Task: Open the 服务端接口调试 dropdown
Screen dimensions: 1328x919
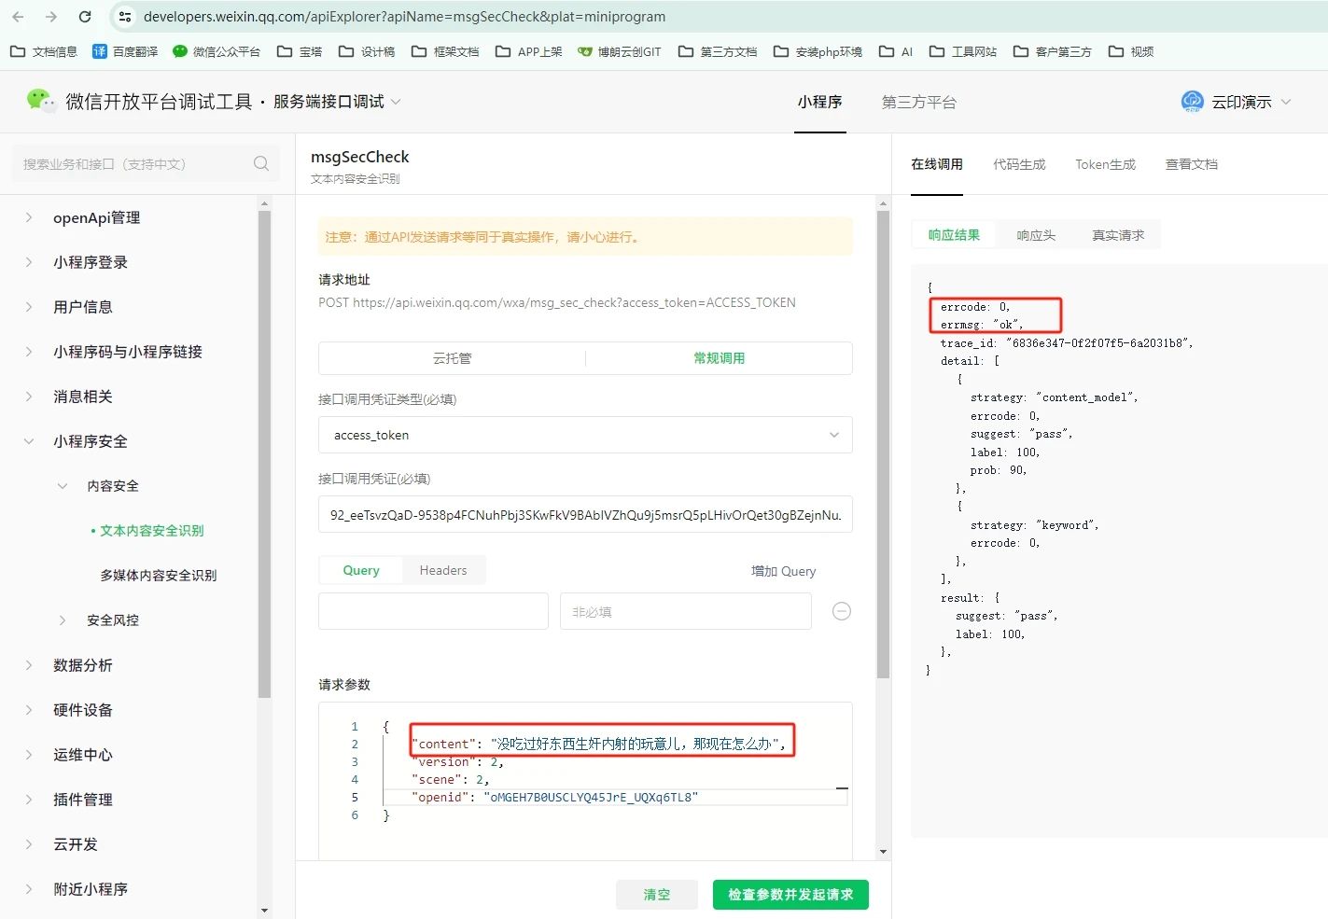Action: [x=337, y=102]
